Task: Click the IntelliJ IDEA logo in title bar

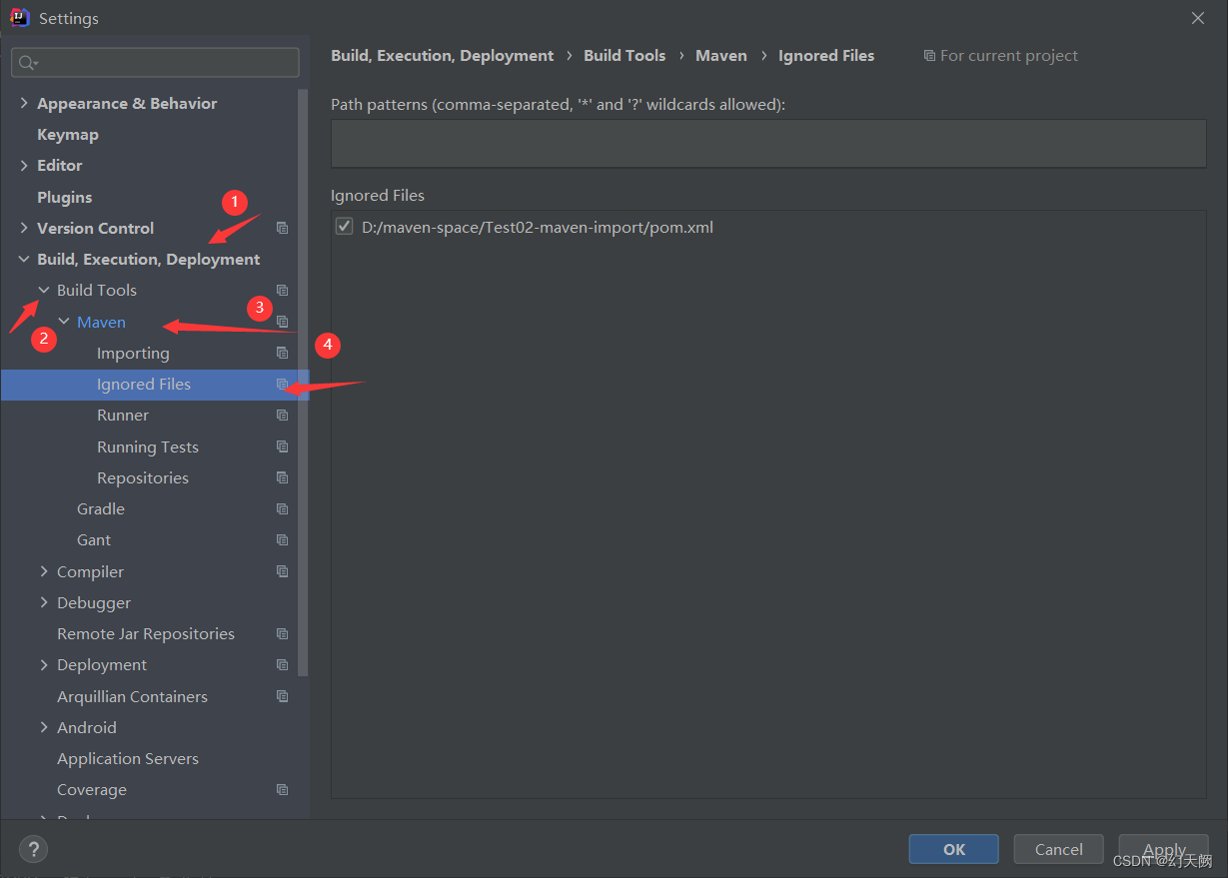Action: click(x=19, y=17)
